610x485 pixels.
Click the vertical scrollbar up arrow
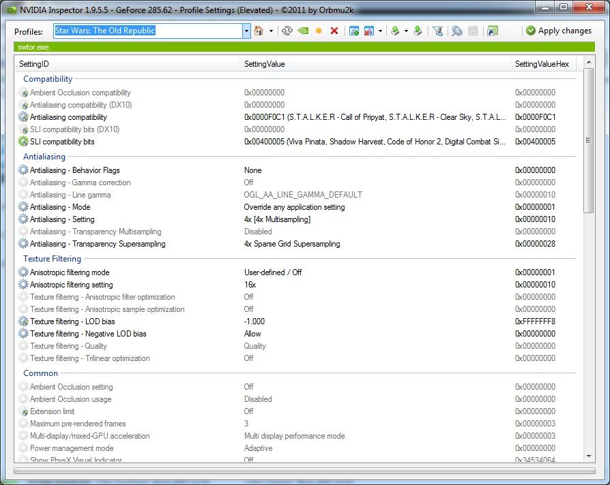[x=589, y=62]
